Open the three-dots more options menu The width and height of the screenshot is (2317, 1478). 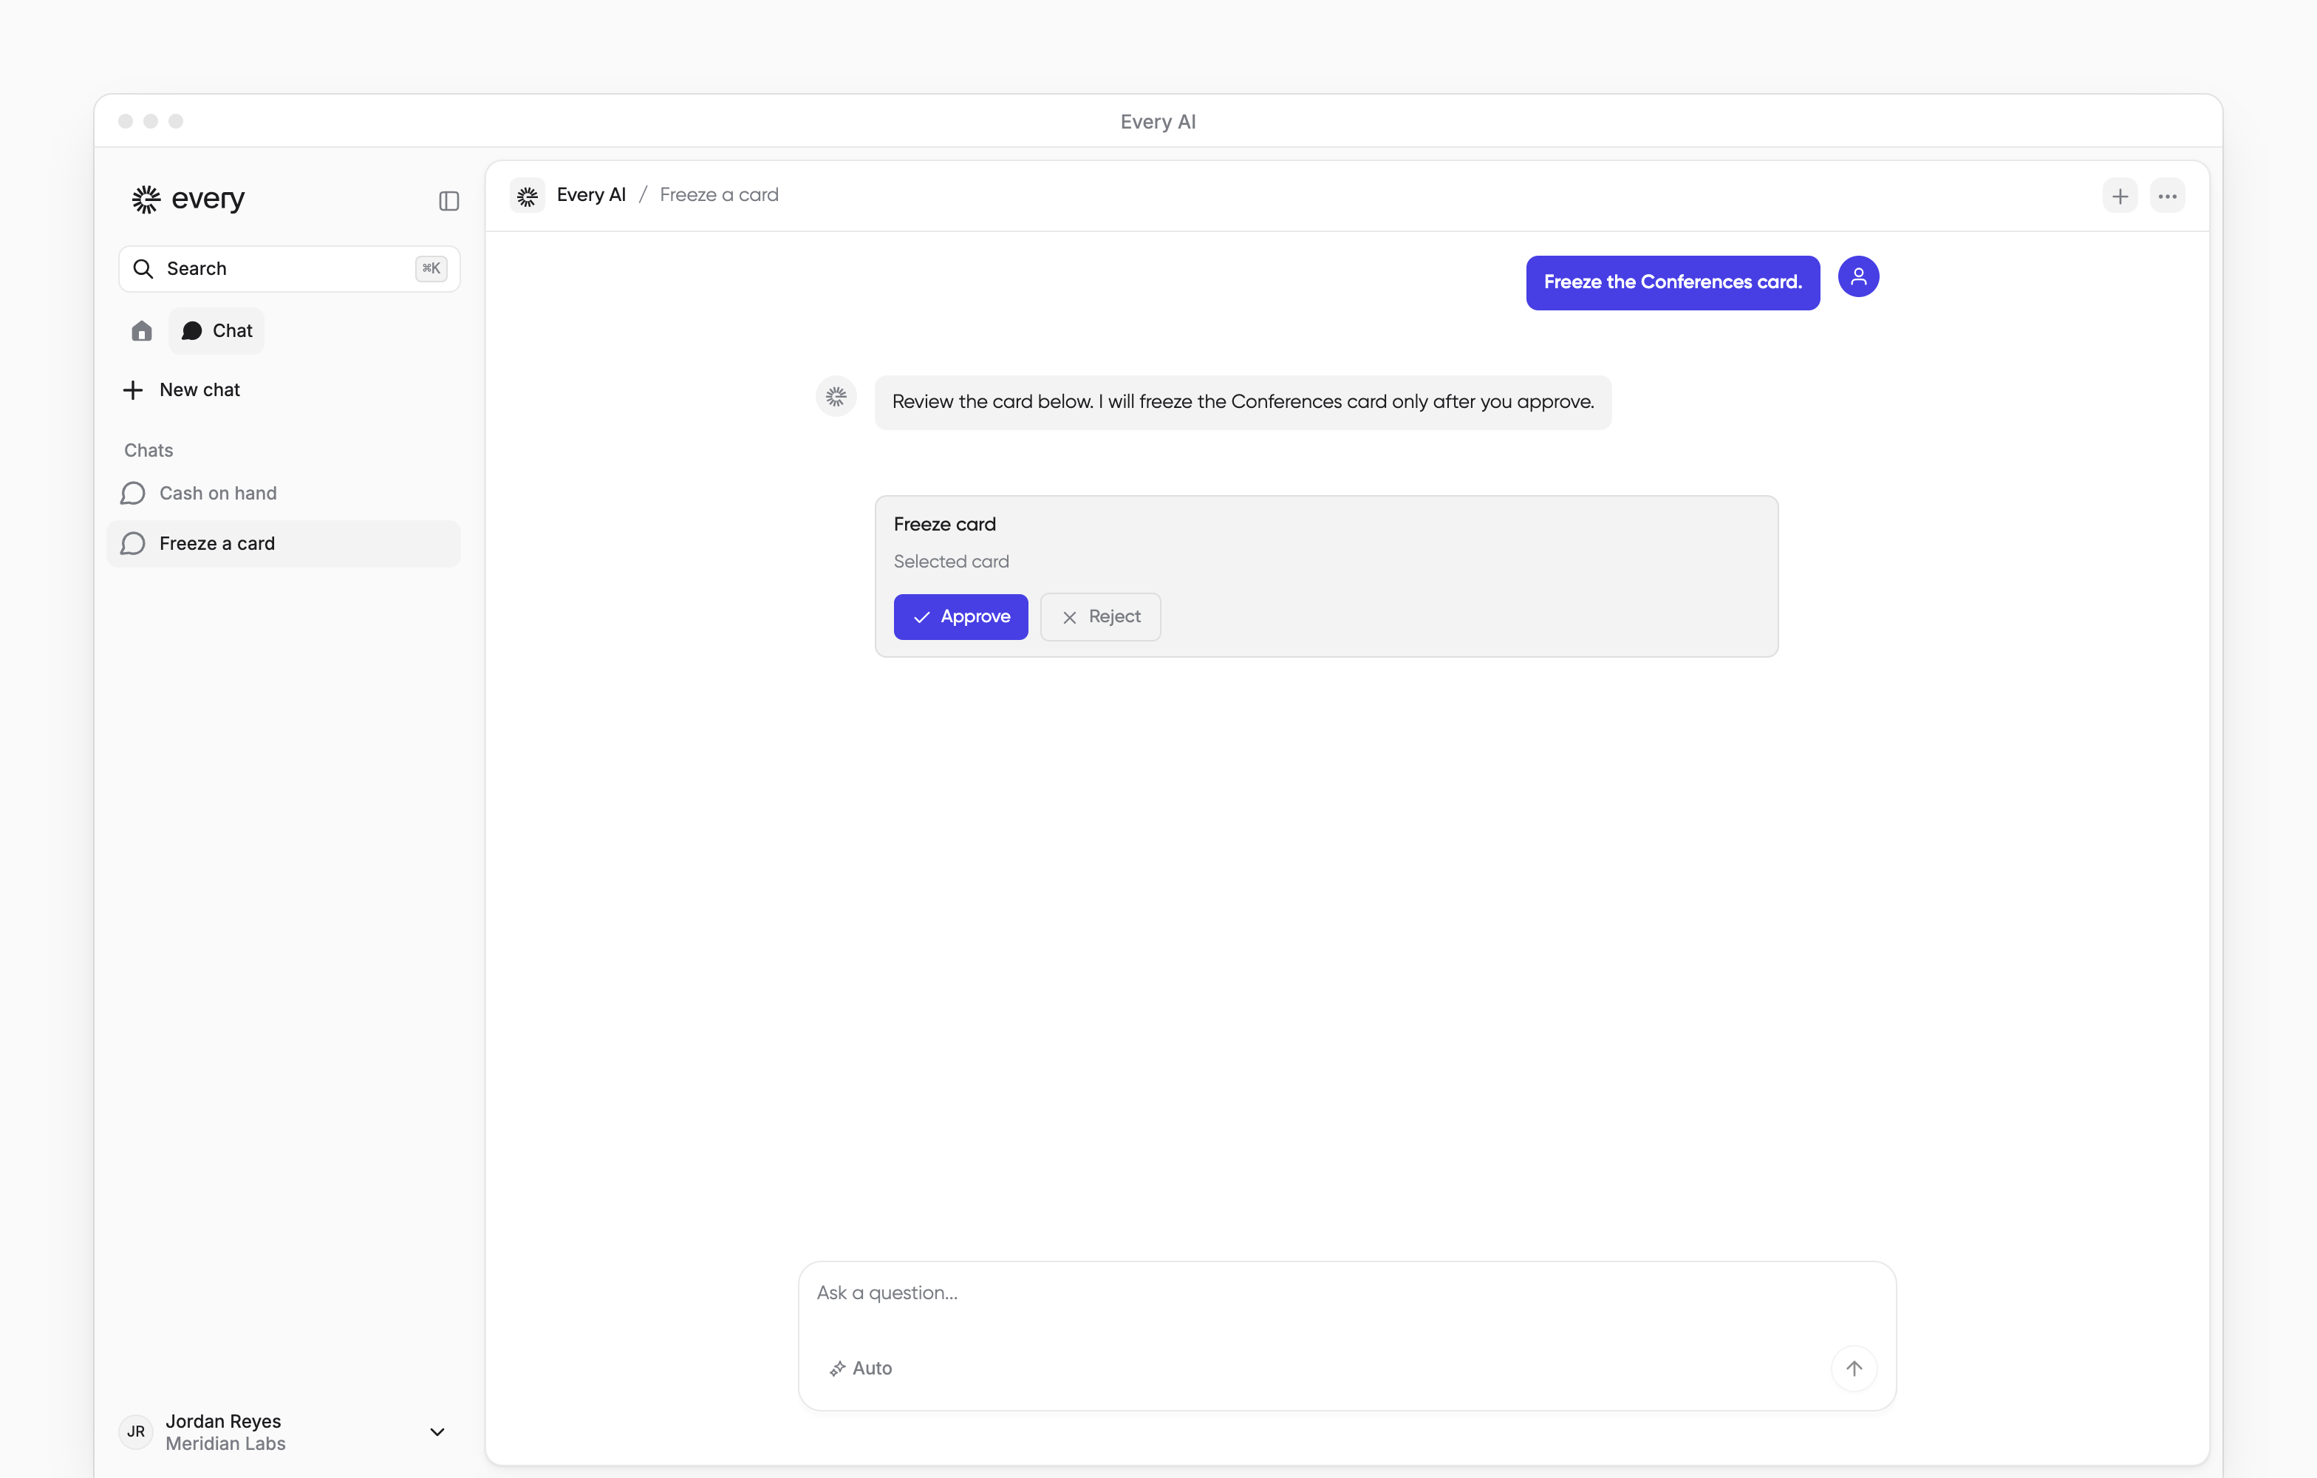coord(2167,197)
